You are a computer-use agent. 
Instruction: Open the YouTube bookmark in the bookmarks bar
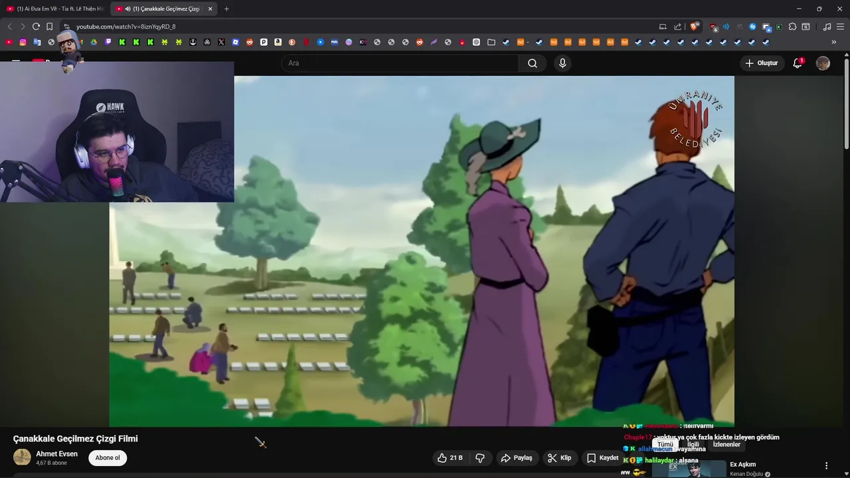9,42
